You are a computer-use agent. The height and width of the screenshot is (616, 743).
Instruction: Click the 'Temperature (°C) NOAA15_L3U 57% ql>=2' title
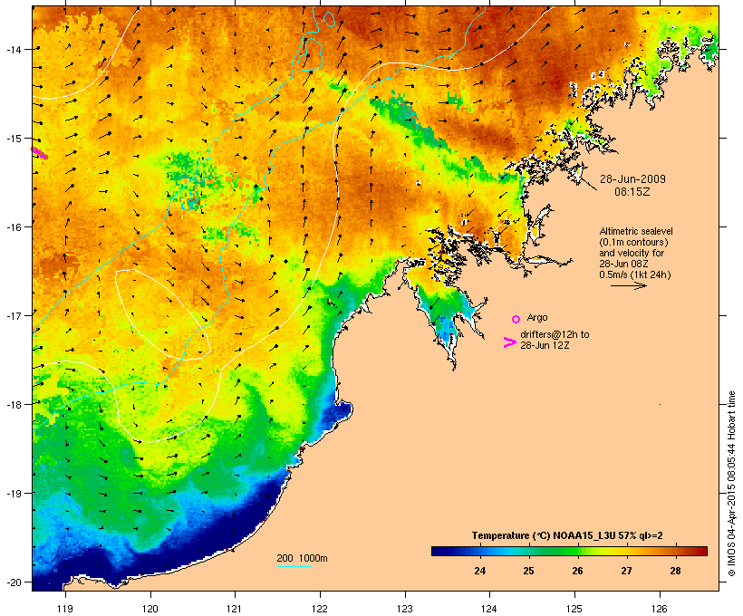pos(567,535)
